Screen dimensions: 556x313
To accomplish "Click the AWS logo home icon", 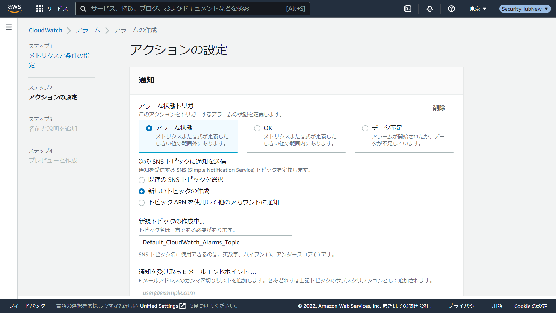I will tap(15, 8).
